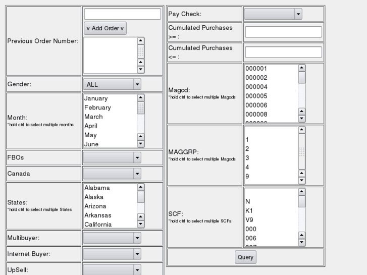Screen dimensions: 367x275
Task: Open the Pay Check dropdown
Action: (273, 14)
